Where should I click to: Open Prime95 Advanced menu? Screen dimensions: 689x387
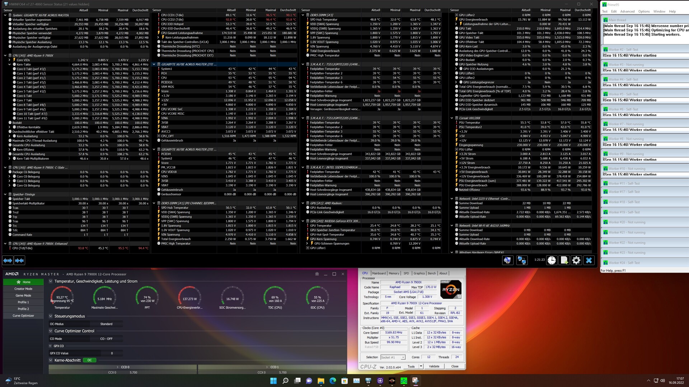627,11
